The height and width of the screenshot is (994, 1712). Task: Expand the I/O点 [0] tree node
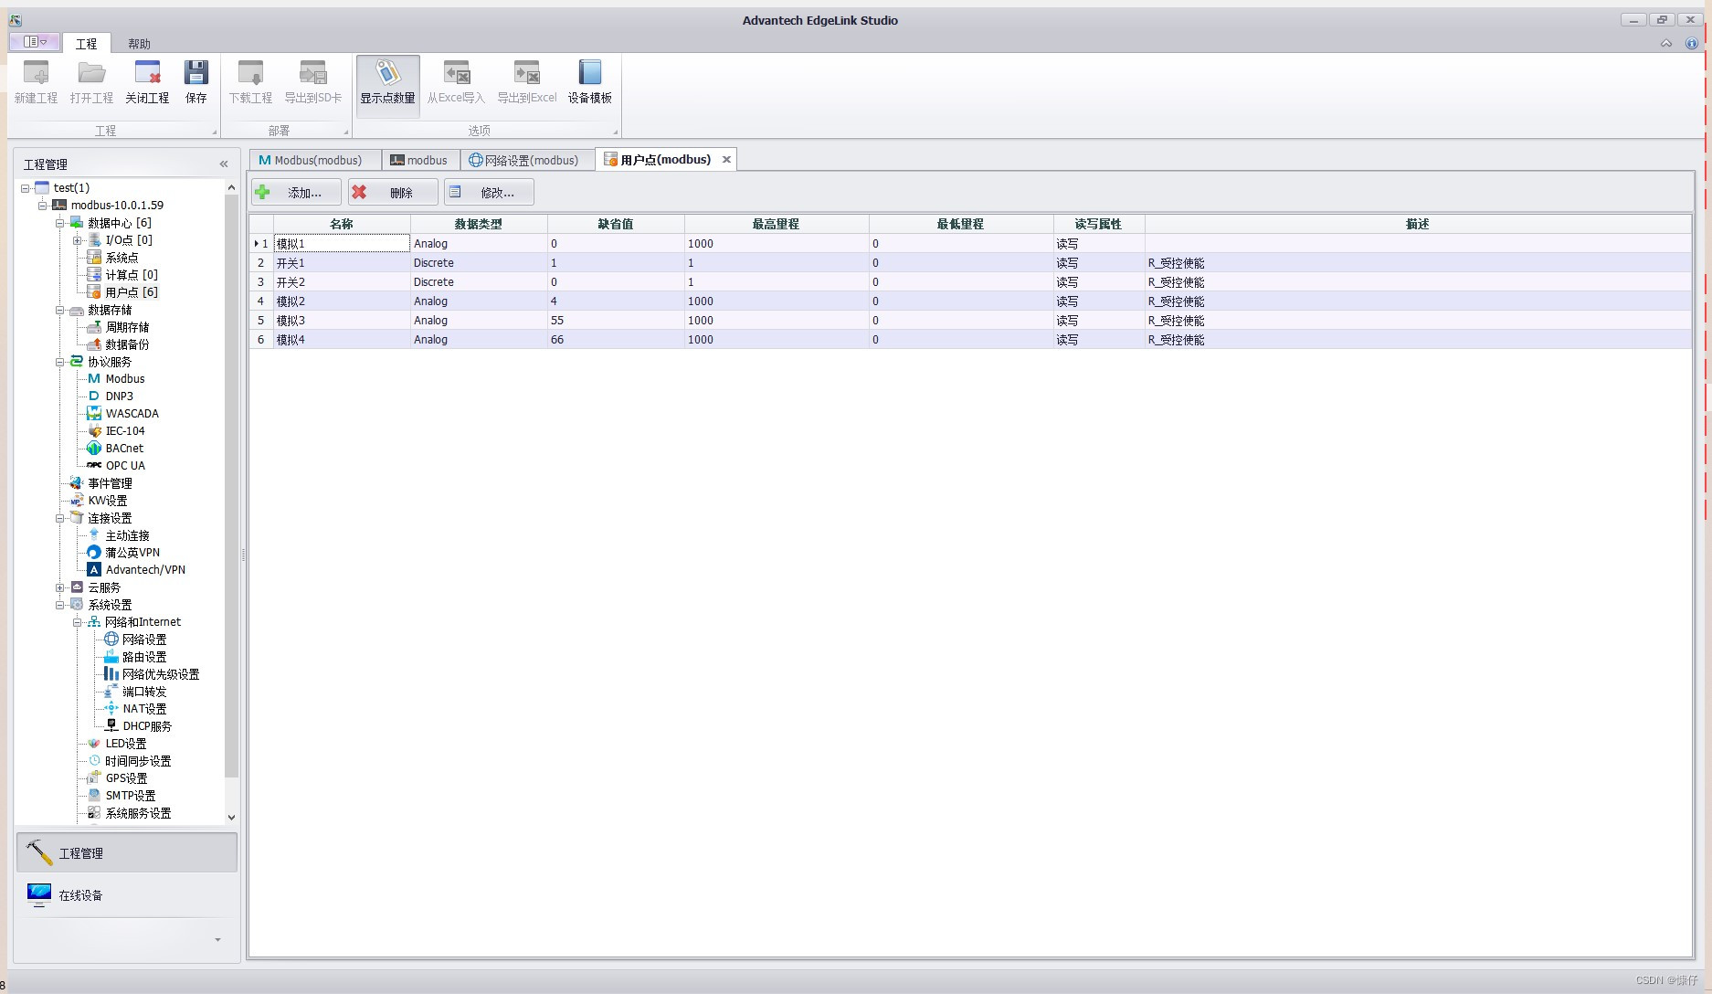tap(78, 240)
